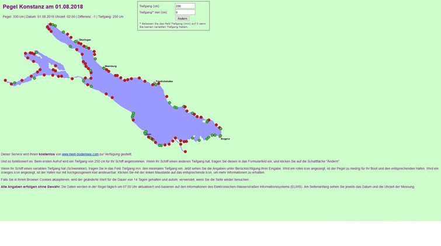The width and height of the screenshot is (441, 246).
Task: Focus the Tiefgang (cm) input field
Action: (185, 6)
